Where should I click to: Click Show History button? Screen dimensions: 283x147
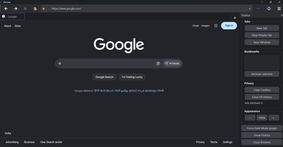click(262, 135)
